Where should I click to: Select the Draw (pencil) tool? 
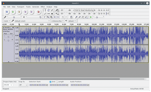coord(52,10)
